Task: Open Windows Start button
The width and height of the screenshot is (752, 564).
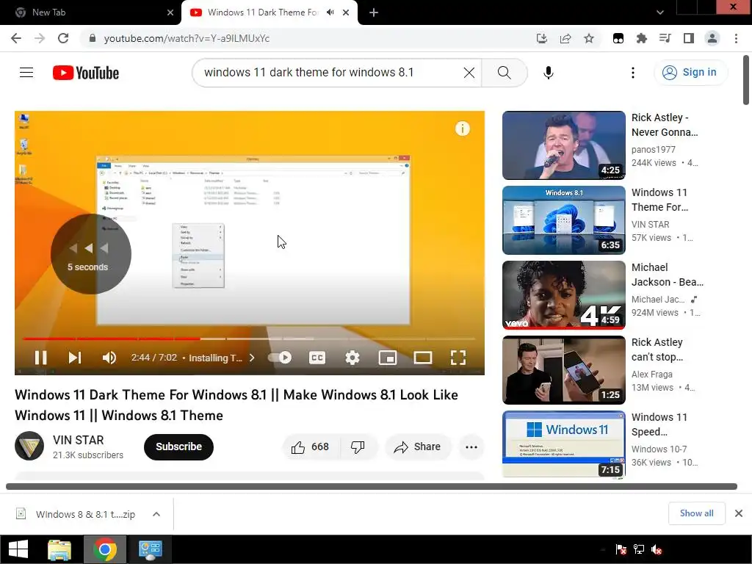Action: (x=18, y=549)
